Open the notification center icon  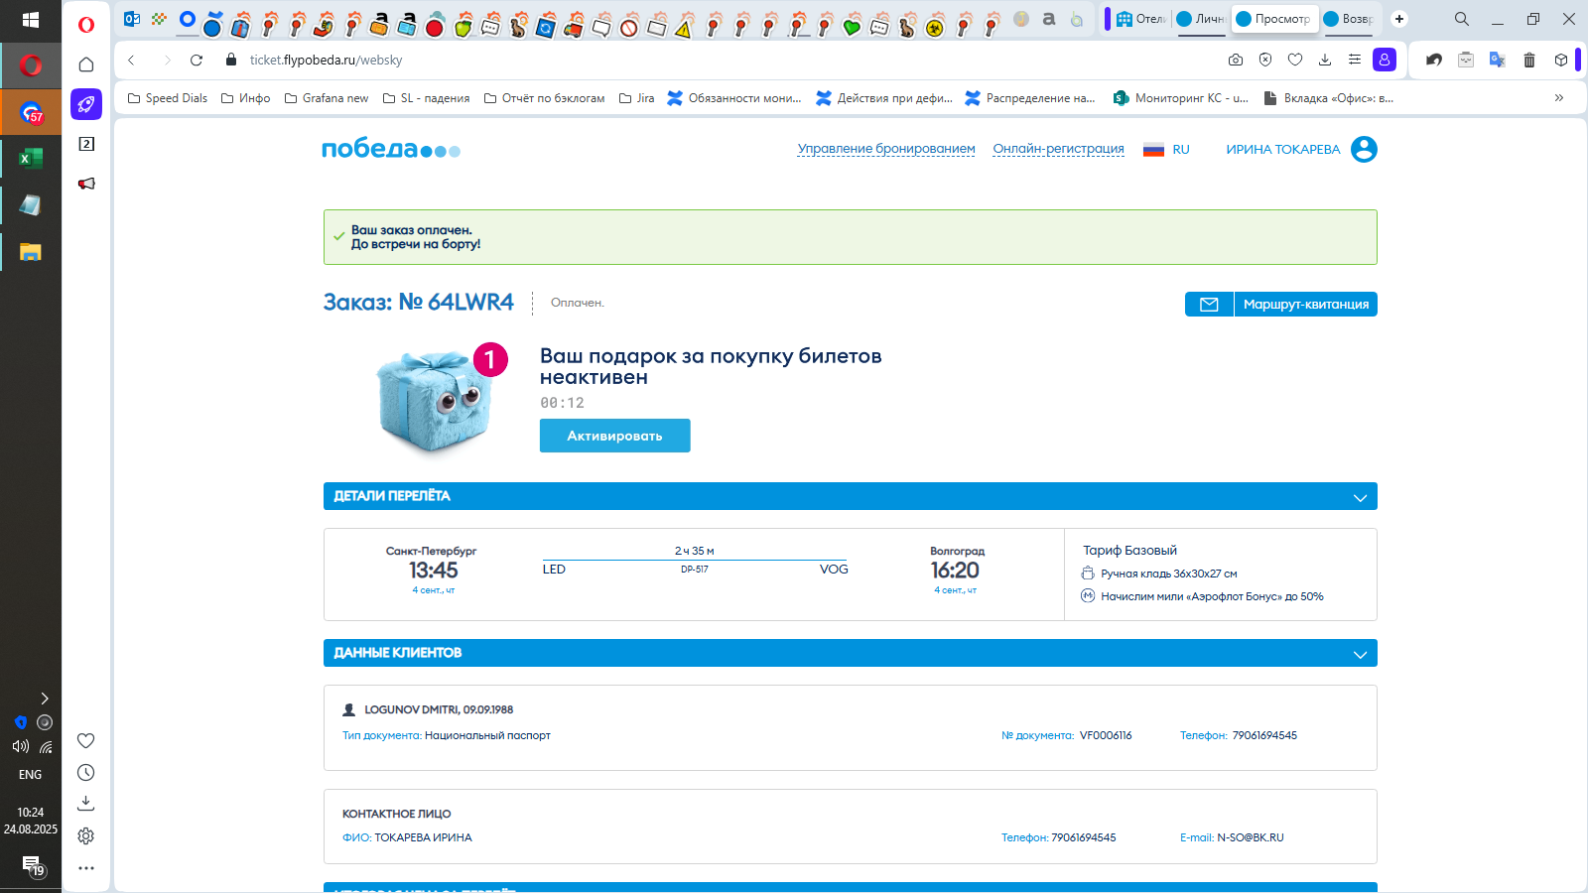33,867
